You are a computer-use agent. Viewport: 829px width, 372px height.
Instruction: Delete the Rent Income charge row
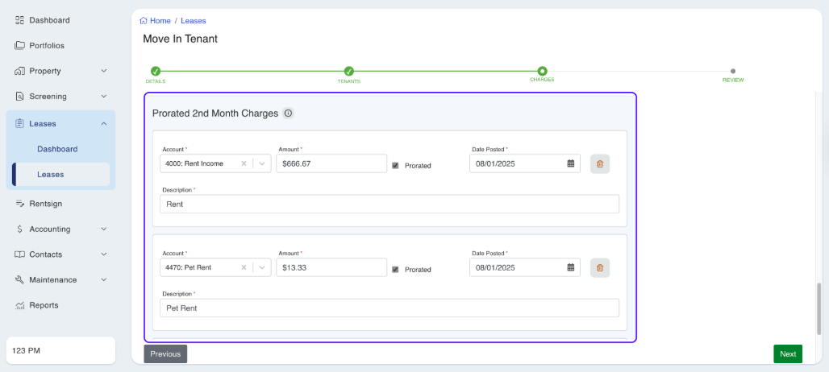(599, 163)
